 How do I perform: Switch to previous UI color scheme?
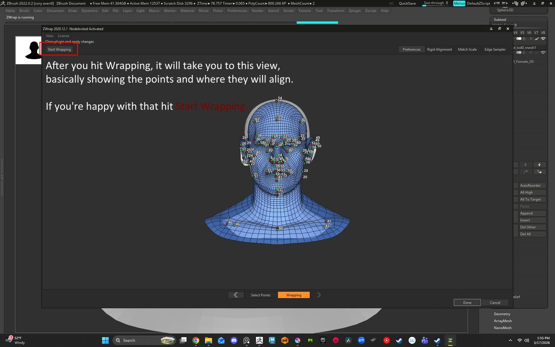click(497, 3)
